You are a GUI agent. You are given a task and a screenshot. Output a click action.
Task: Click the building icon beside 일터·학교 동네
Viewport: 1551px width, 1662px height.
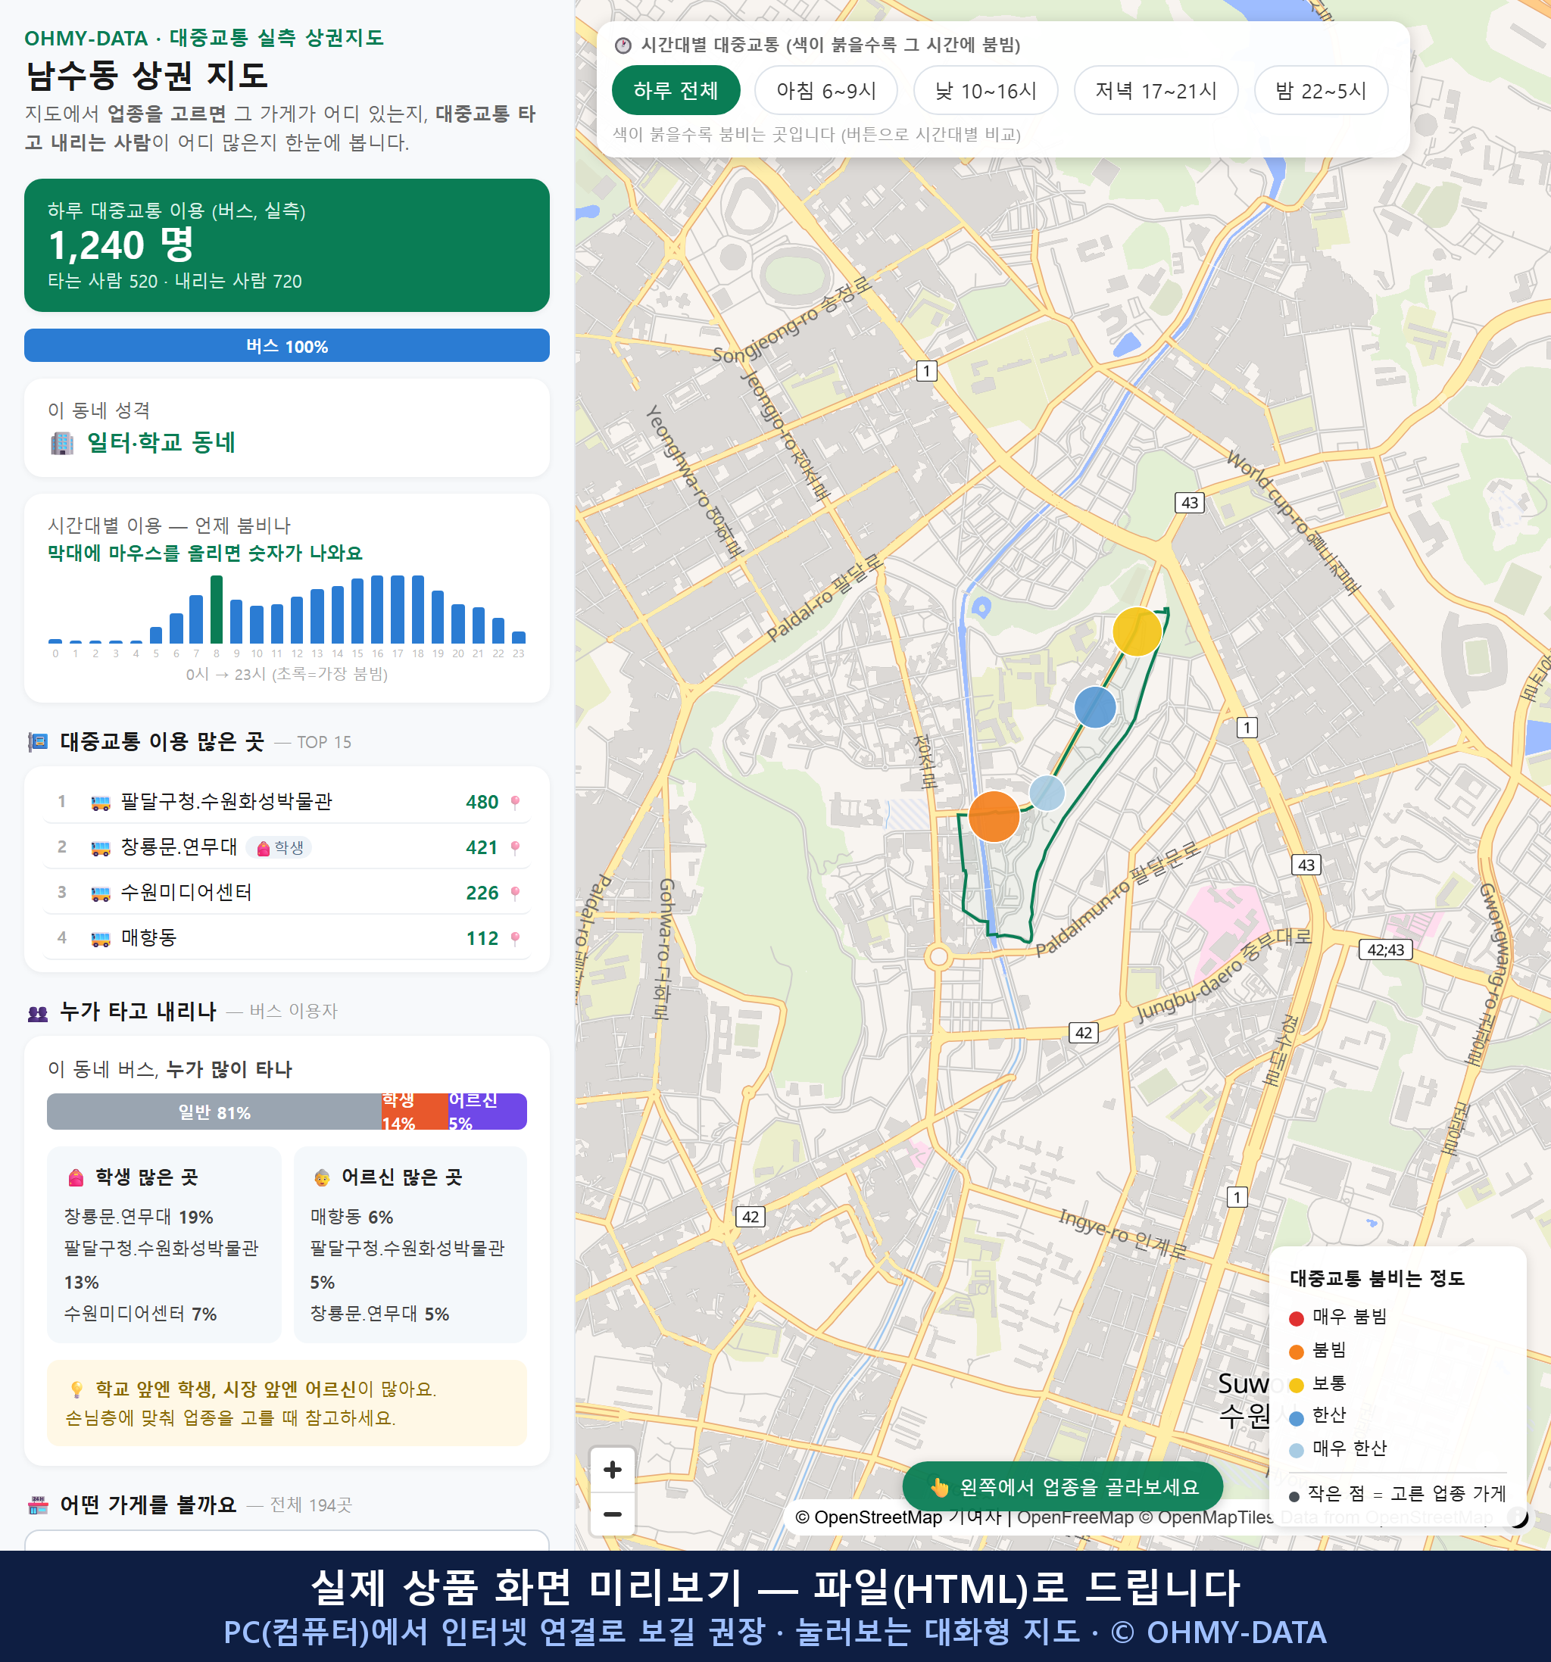(x=62, y=442)
